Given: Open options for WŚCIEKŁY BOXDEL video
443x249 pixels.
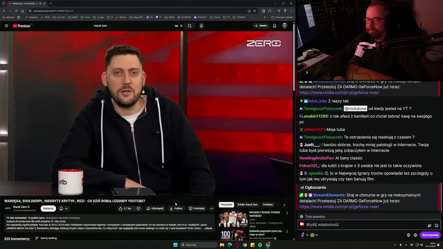Looking at the screenshot, I should pos(287,213).
